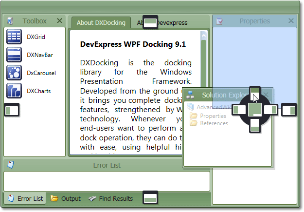The width and height of the screenshot is (304, 212).
Task: Click the left-edge dock hint
Action: pyautogui.click(x=11, y=110)
